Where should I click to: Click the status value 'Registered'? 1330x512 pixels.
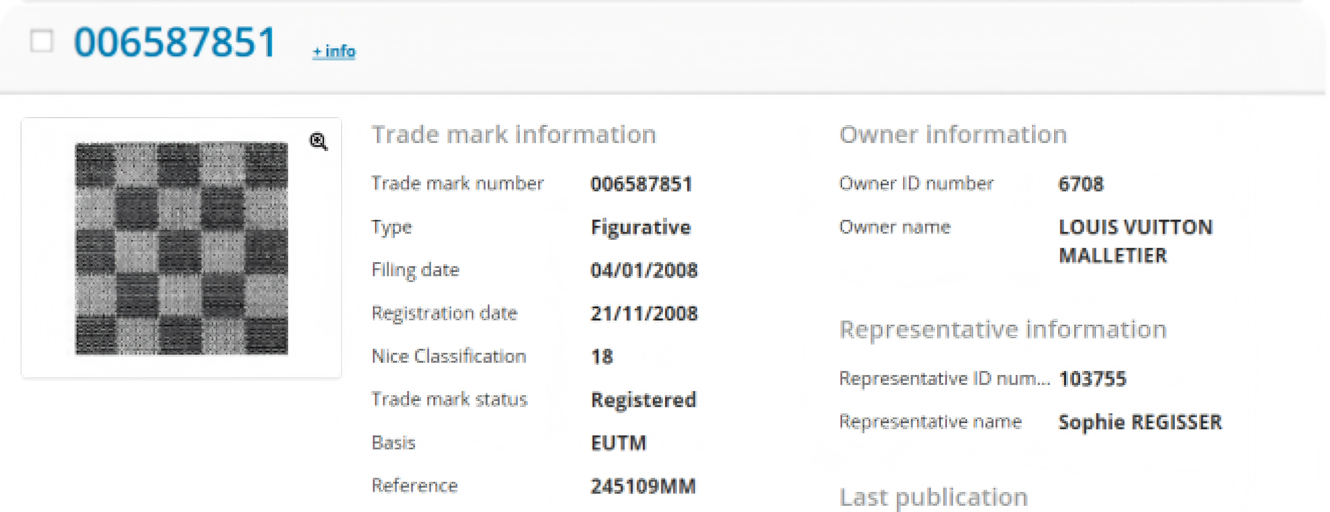click(643, 400)
